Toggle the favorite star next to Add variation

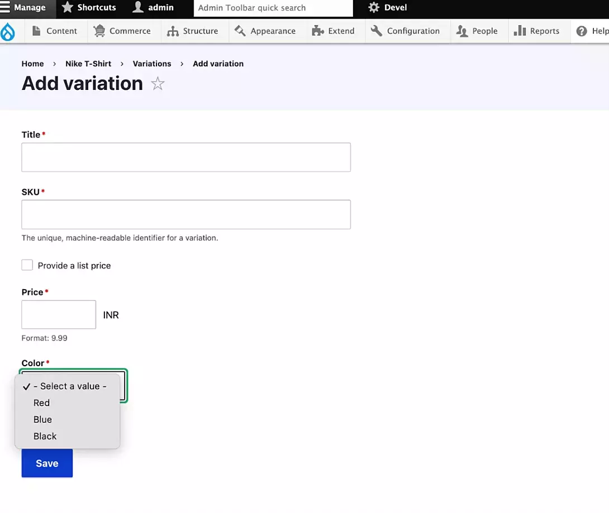[x=158, y=84]
